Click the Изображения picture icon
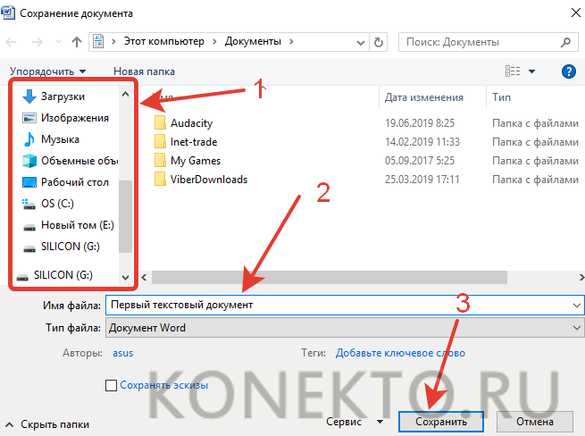The height and width of the screenshot is (436, 585). [x=29, y=118]
